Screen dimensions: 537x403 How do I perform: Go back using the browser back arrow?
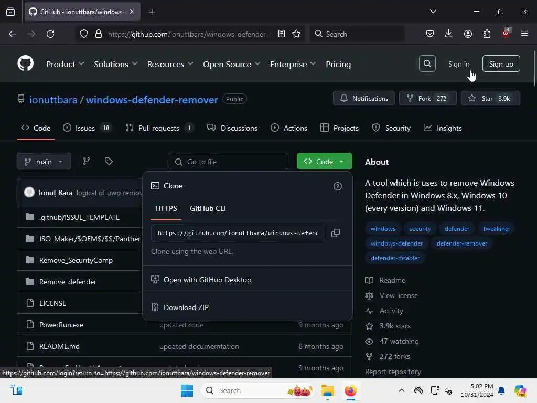pos(13,34)
